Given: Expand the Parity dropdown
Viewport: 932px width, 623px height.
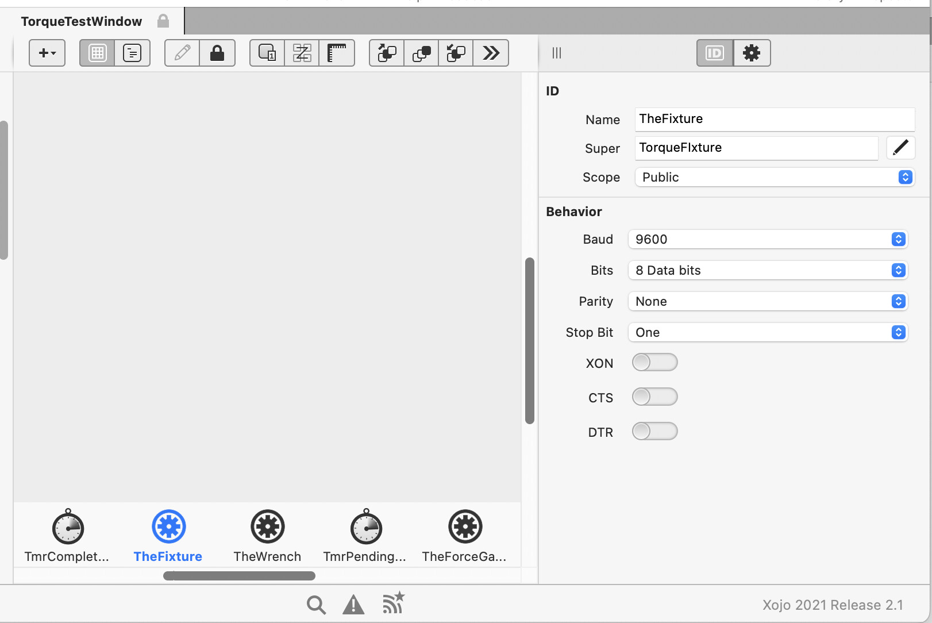Looking at the screenshot, I should pos(767,302).
